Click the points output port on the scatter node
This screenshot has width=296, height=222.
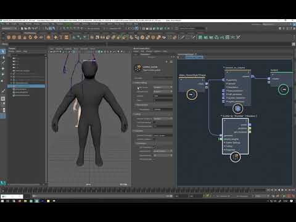250,125
